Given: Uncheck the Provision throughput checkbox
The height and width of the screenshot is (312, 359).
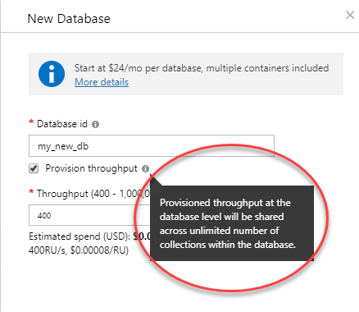Looking at the screenshot, I should tap(34, 168).
